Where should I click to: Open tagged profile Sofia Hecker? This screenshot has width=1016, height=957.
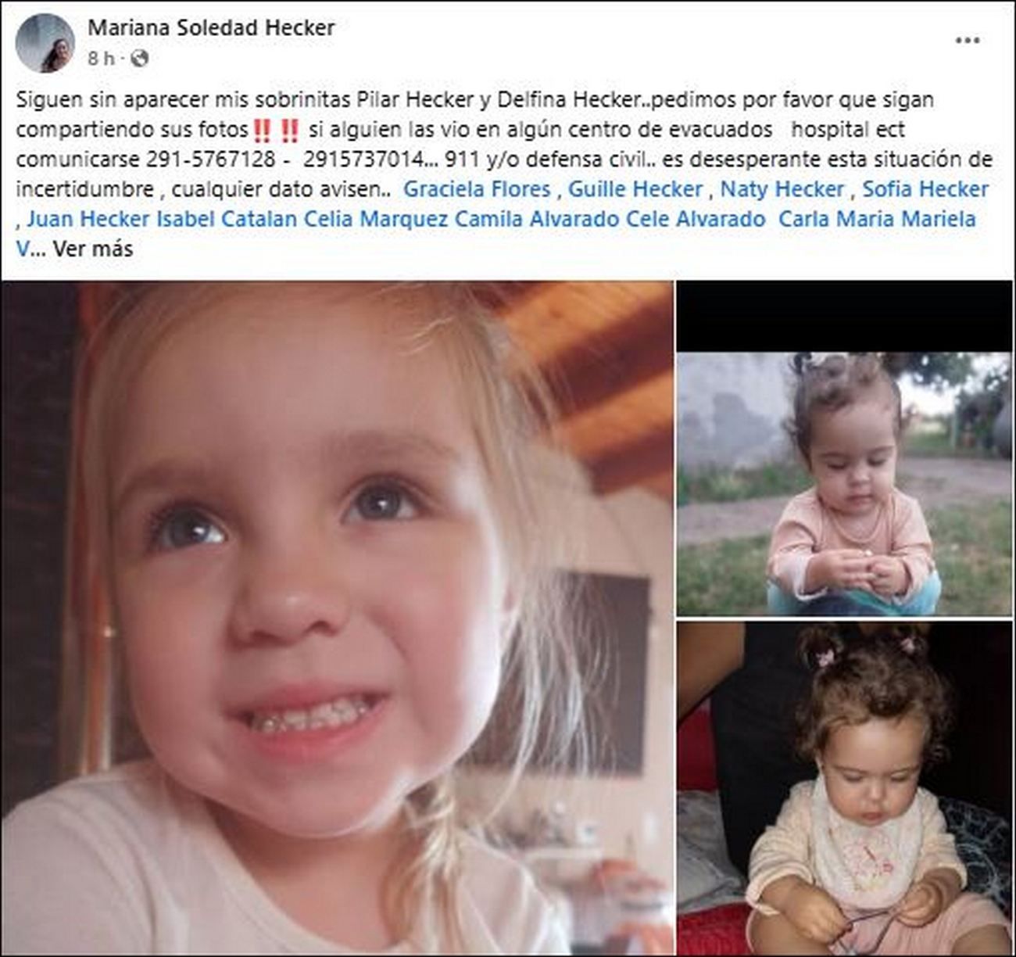925,189
